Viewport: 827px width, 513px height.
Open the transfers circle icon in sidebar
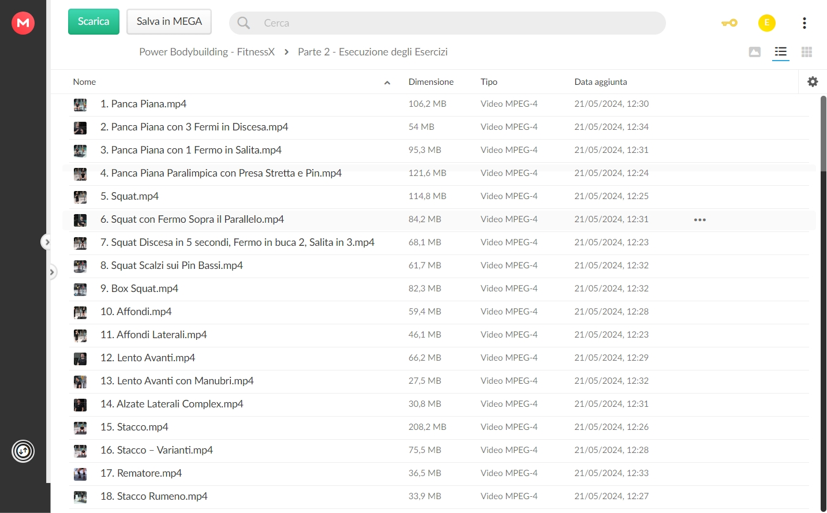[x=23, y=451]
